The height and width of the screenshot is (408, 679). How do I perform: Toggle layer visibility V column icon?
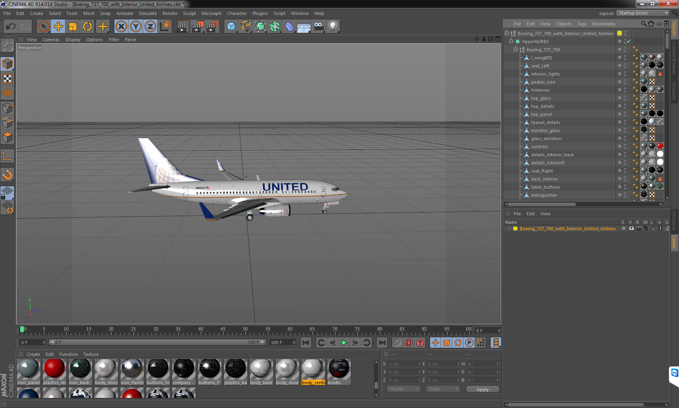pos(631,229)
